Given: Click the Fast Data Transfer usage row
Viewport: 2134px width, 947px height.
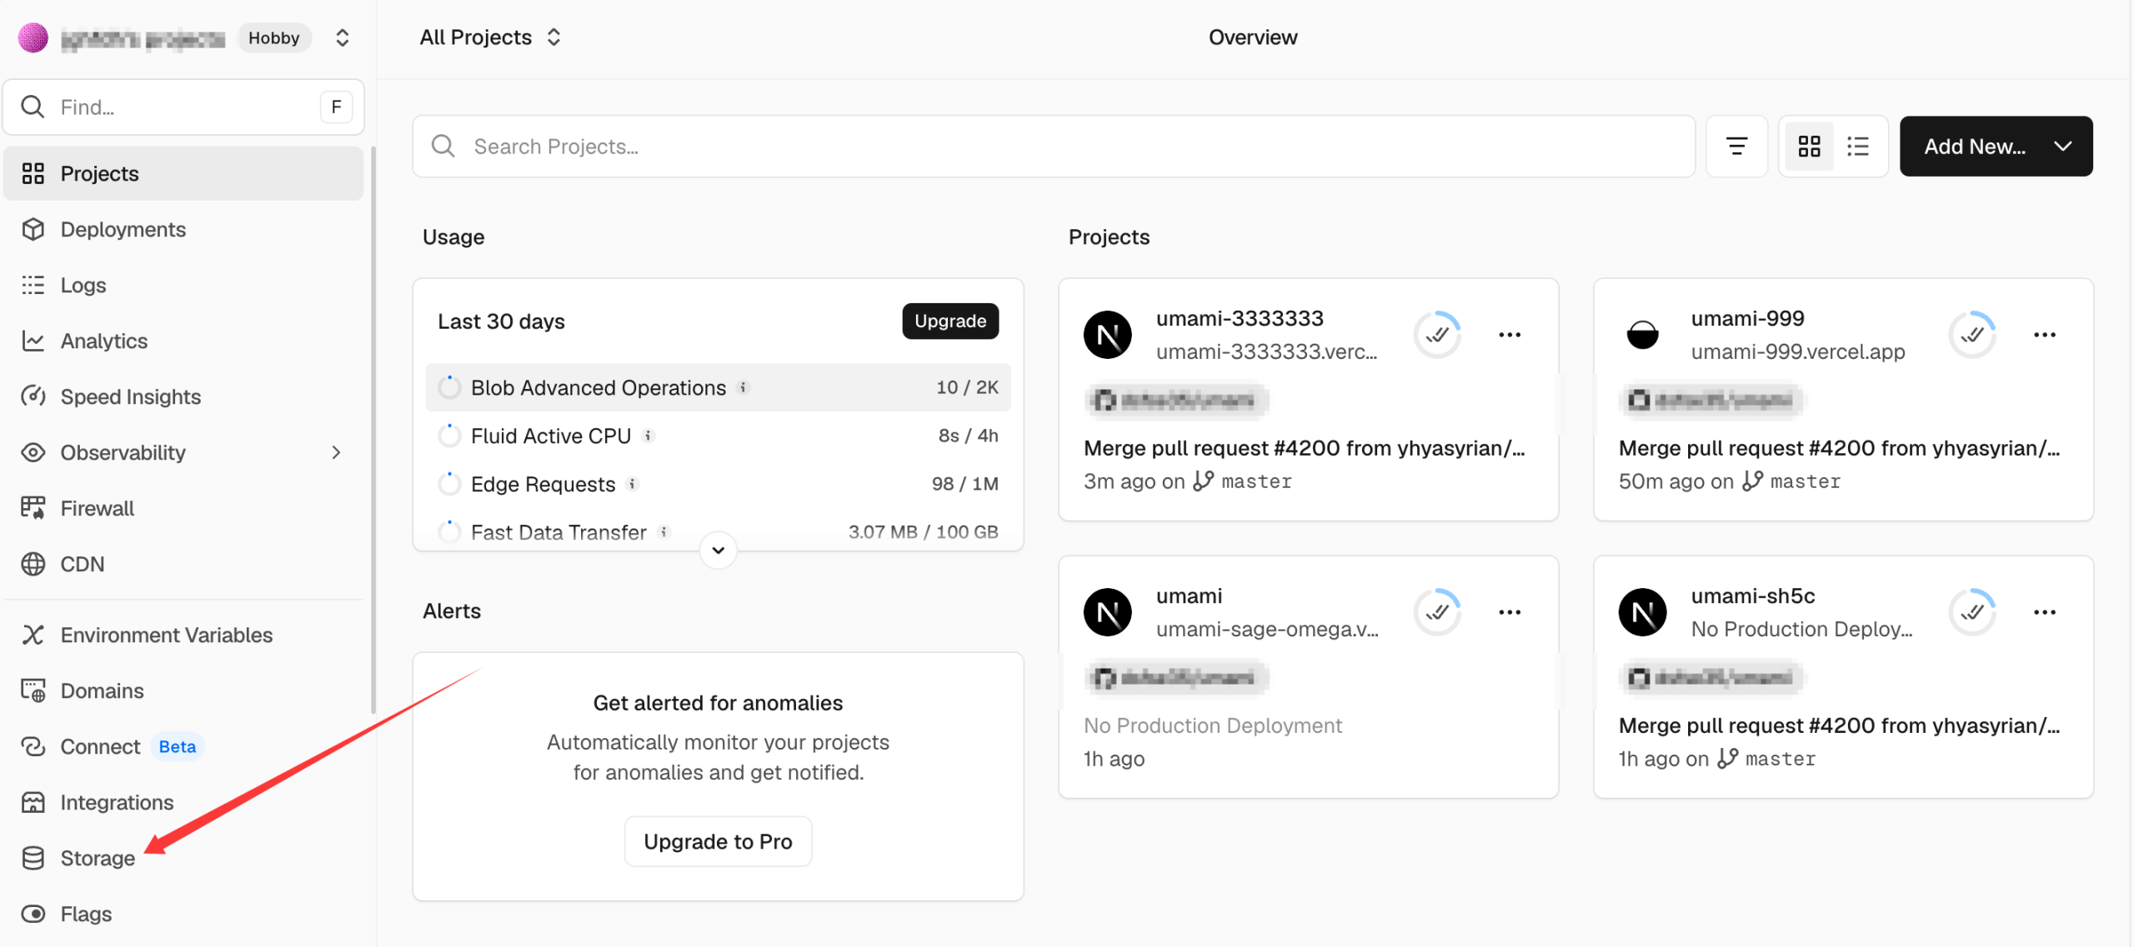Looking at the screenshot, I should 718,532.
